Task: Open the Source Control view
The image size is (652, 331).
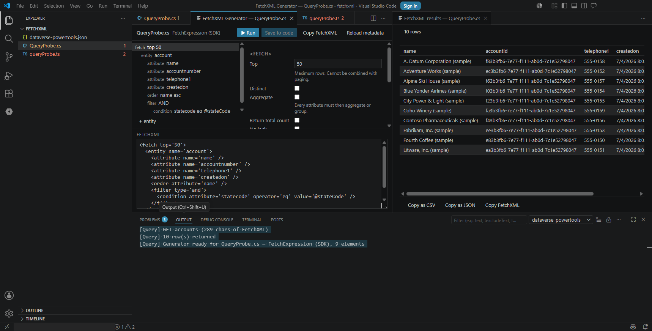Action: tap(9, 57)
